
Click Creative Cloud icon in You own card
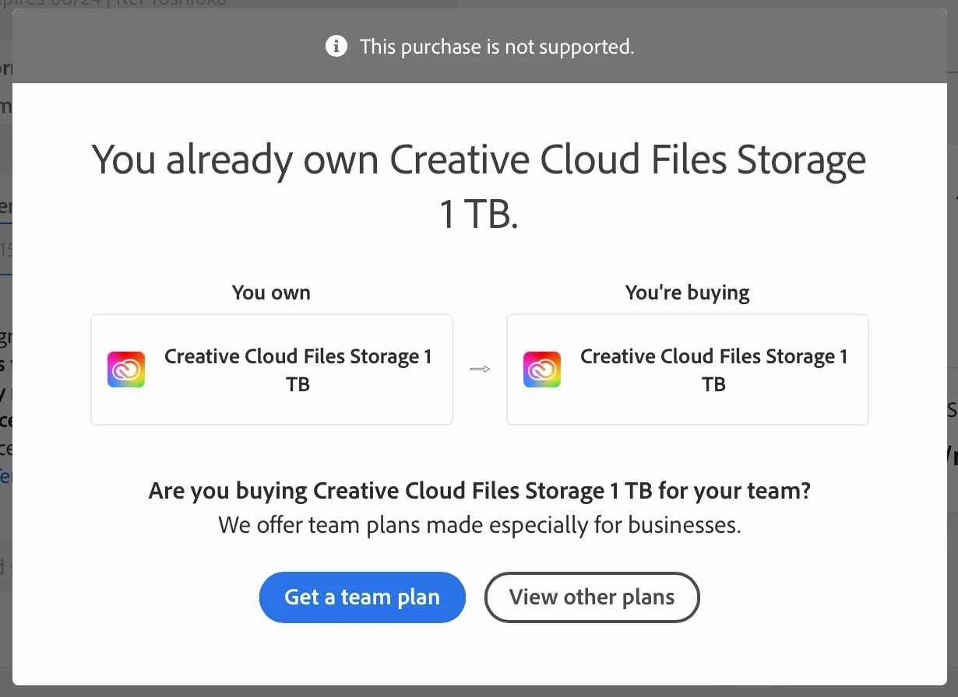pos(126,370)
